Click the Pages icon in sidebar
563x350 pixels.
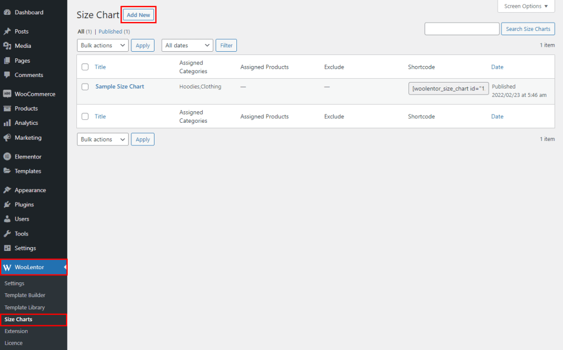tap(7, 61)
